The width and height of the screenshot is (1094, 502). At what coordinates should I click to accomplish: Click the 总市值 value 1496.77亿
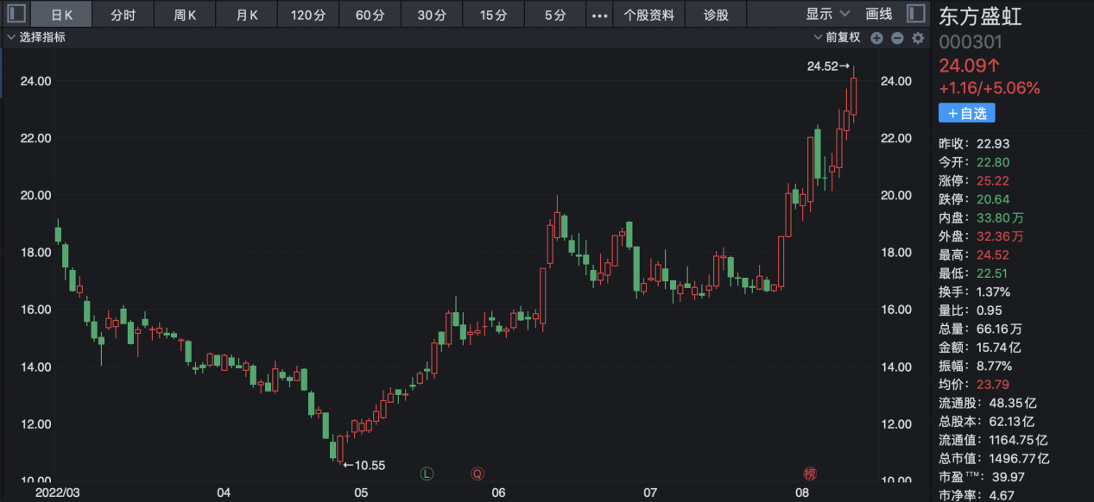click(1019, 459)
